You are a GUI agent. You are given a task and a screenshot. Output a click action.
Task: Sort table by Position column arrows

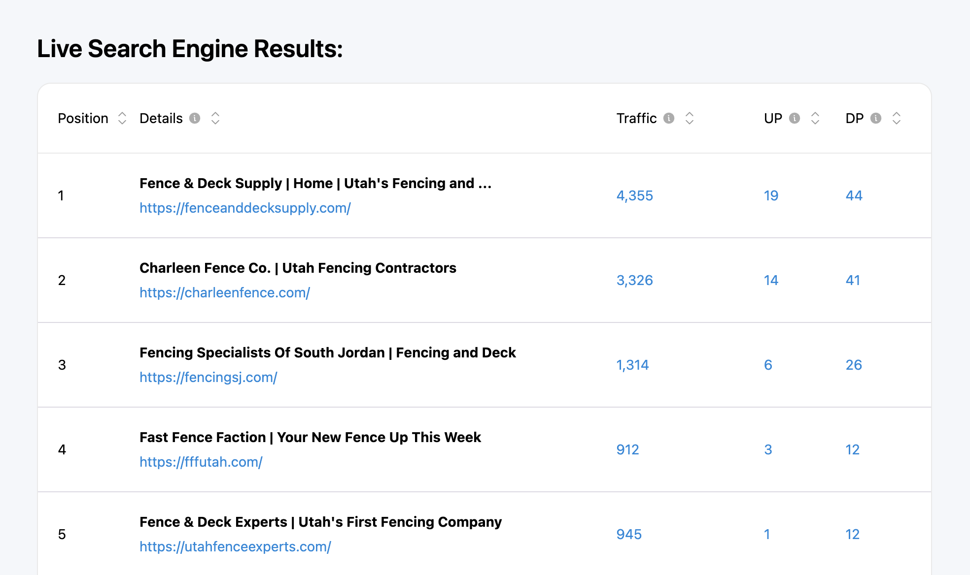tap(122, 118)
